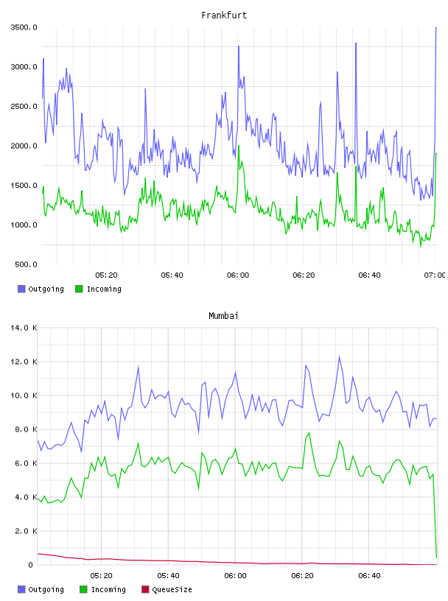Click the blue Outgoing swatch in Frankfurt legend
This screenshot has height=601, width=448.
click(x=21, y=289)
